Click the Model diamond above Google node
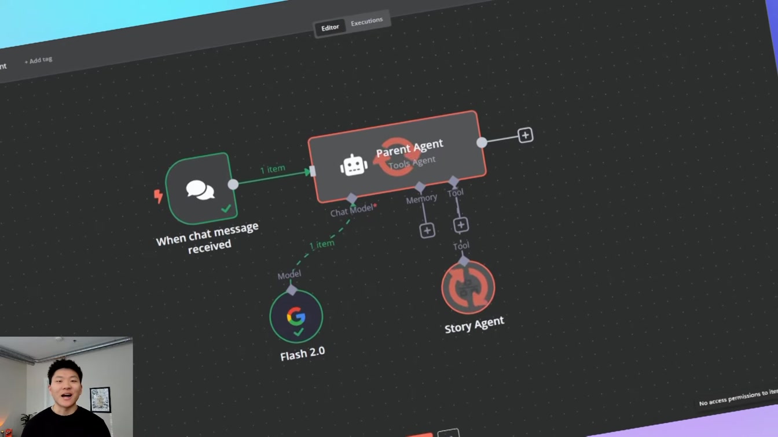The height and width of the screenshot is (437, 778). coord(292,289)
